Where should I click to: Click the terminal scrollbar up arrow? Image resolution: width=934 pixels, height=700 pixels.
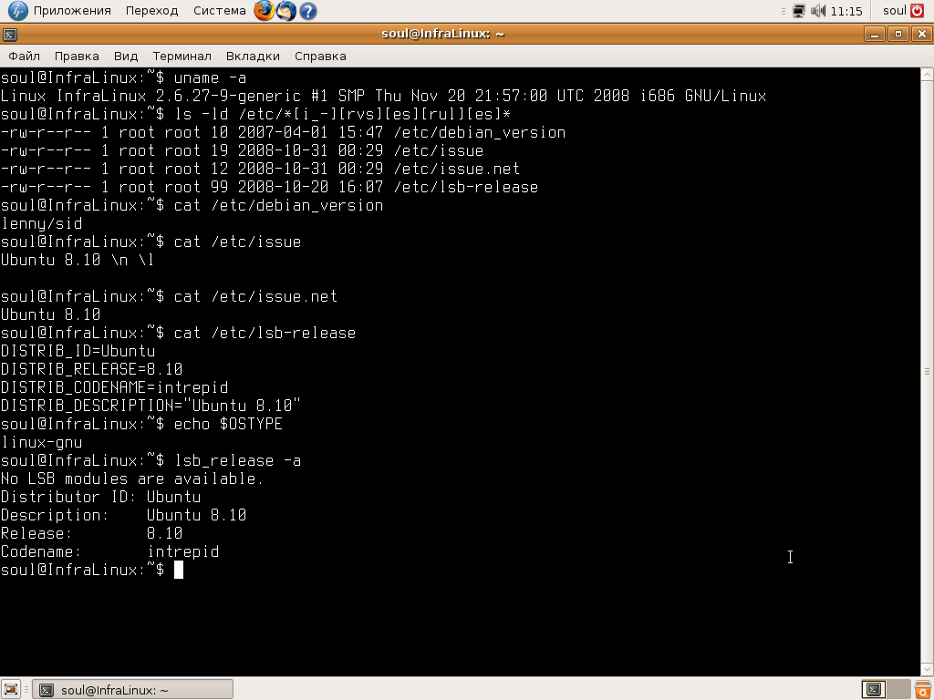click(927, 74)
